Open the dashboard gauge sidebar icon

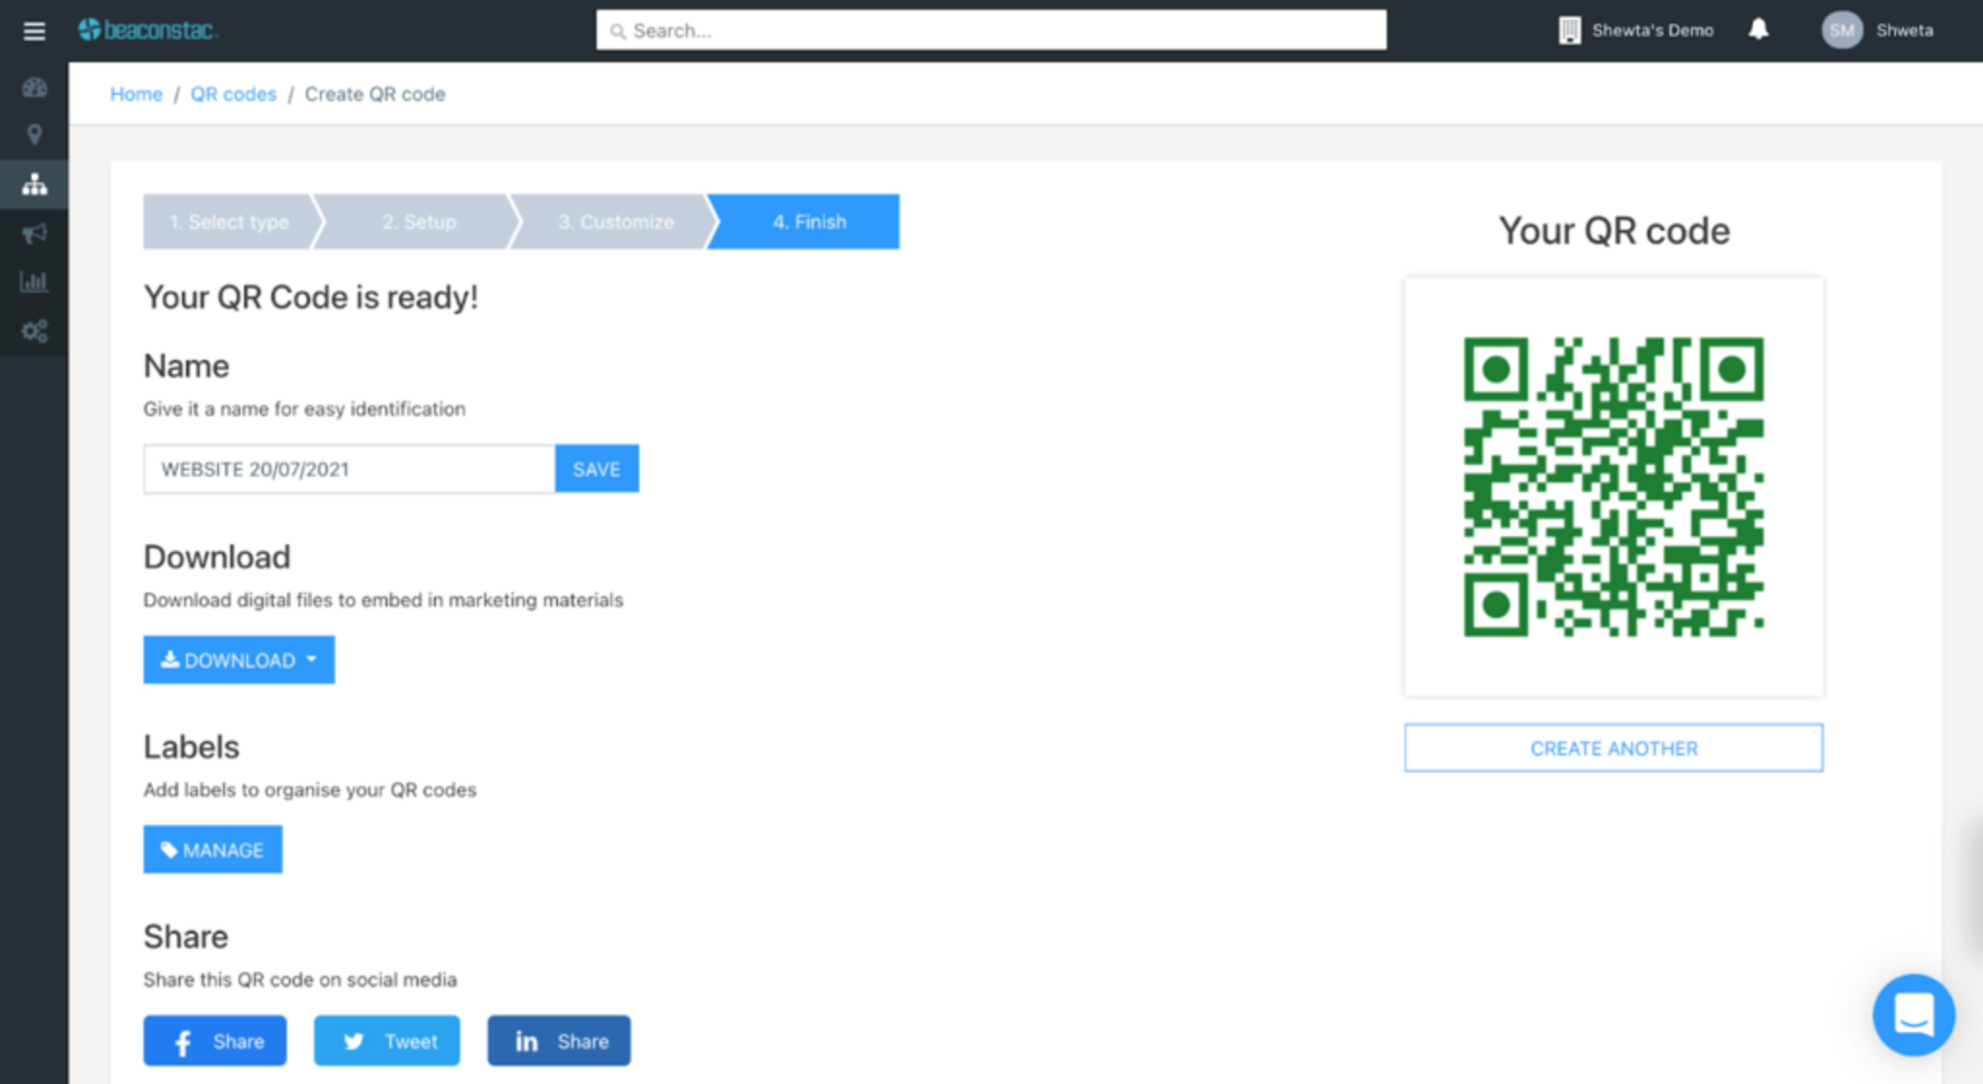click(35, 87)
